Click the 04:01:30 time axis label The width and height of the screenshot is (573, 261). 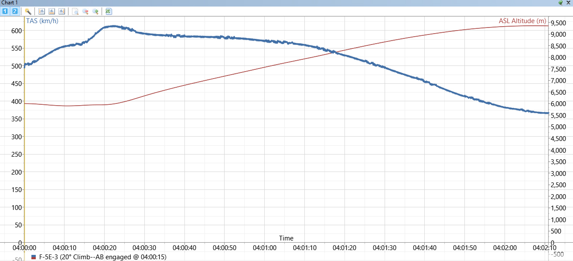pos(385,248)
